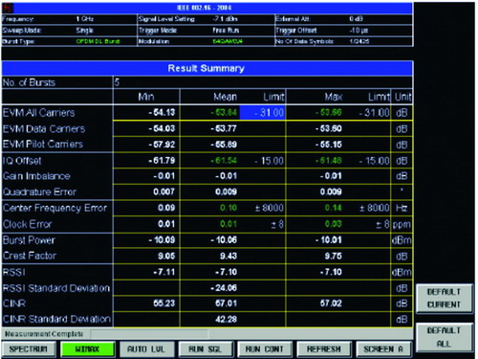The width and height of the screenshot is (478, 359).
Task: Select Center Frequency Error max limit ±8000
Action: [374, 208]
